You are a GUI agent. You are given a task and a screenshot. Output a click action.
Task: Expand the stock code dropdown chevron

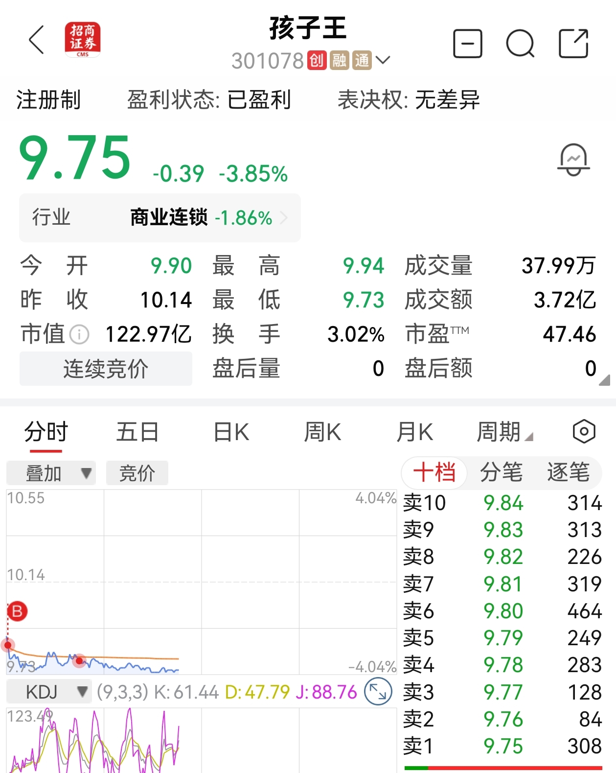pyautogui.click(x=383, y=61)
